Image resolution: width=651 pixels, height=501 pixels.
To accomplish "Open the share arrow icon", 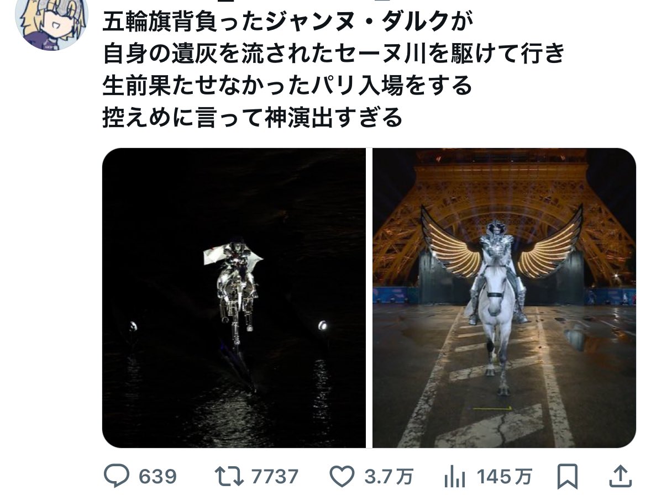I will (x=620, y=476).
